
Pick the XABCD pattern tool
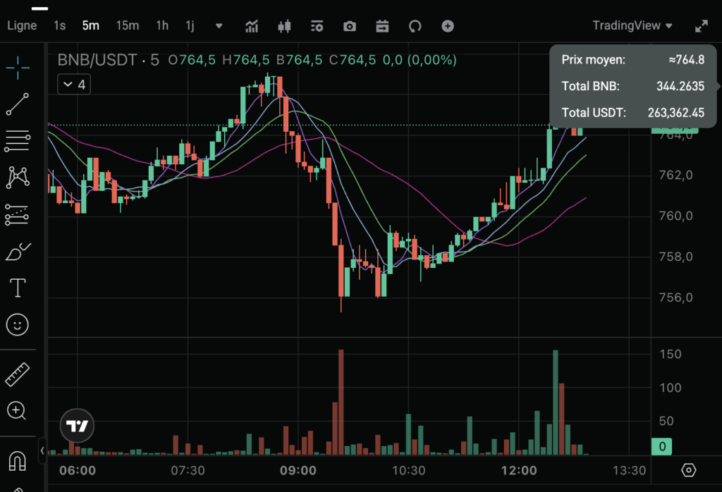click(x=16, y=178)
